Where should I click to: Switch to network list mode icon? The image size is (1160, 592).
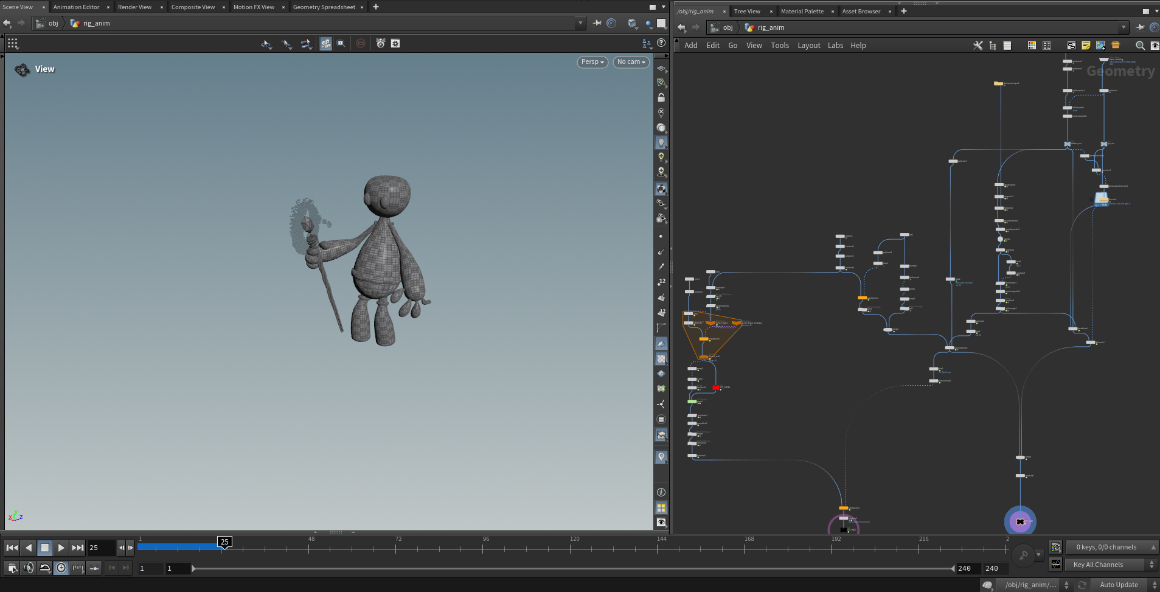point(1007,46)
